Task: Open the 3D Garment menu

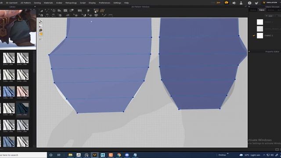Action: (11, 3)
